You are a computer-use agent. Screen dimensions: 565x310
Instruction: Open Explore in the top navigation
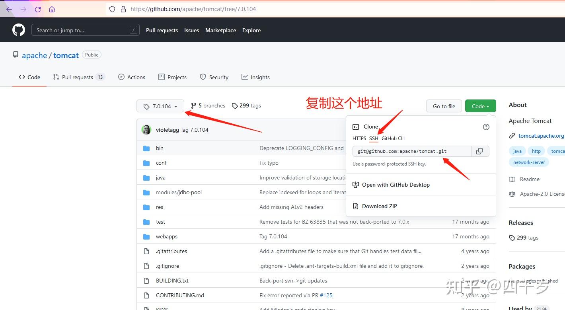coord(251,30)
